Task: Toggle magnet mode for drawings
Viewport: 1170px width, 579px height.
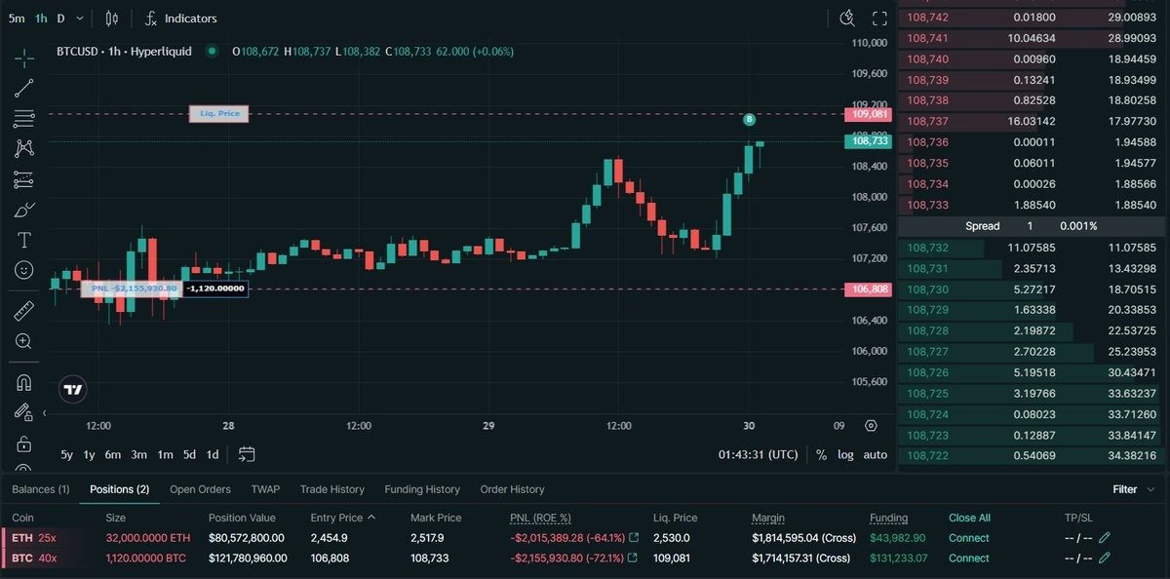Action: (x=23, y=382)
